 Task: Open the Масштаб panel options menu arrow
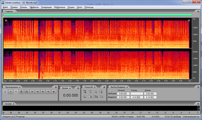click(104, 87)
